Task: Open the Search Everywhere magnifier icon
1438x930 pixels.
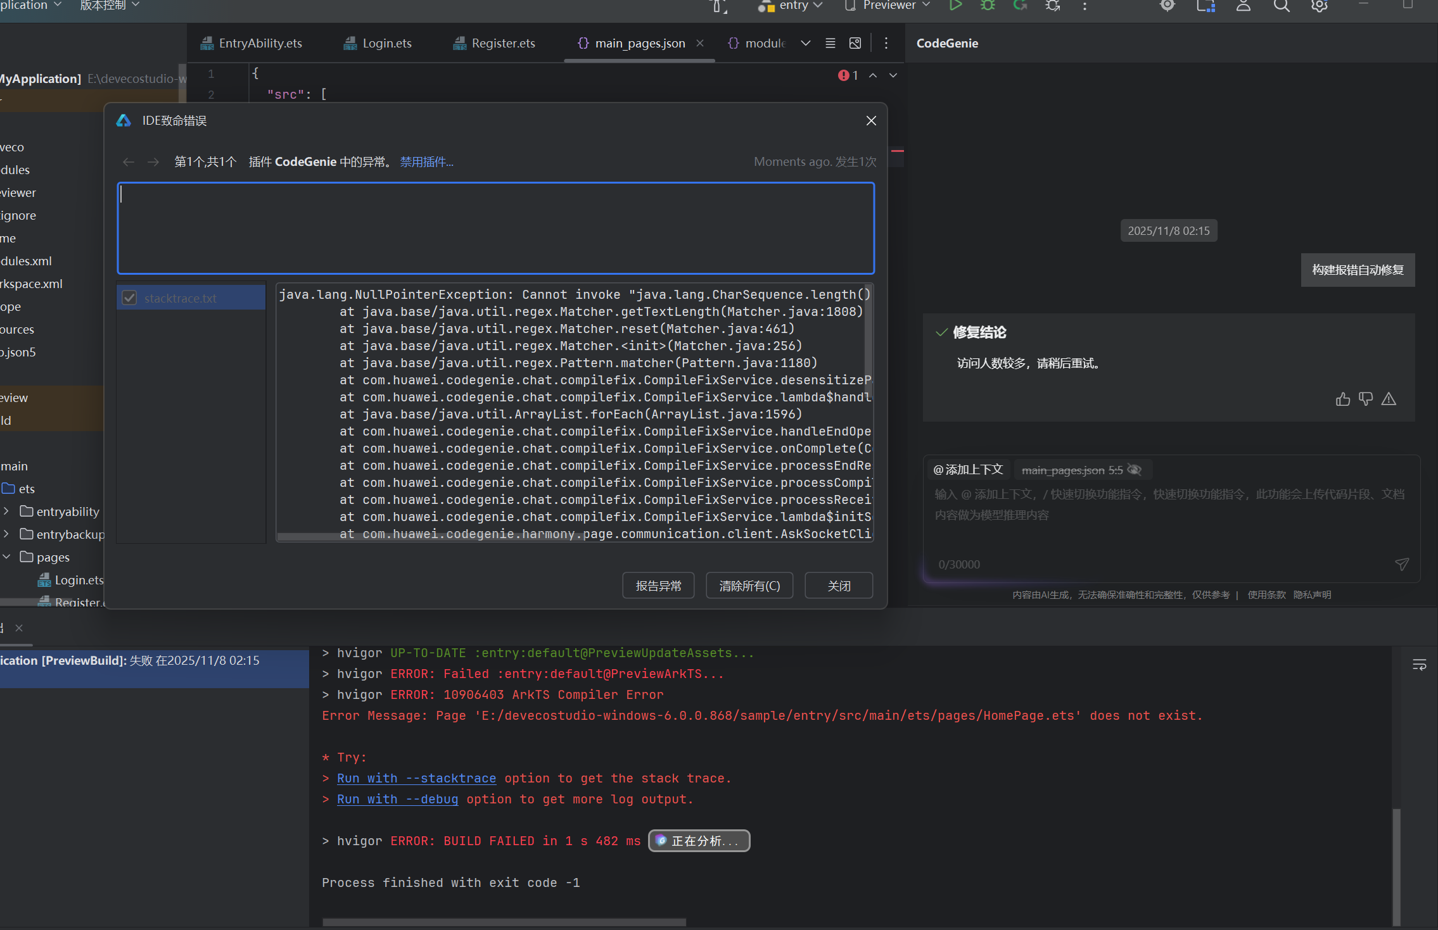Action: click(x=1281, y=6)
